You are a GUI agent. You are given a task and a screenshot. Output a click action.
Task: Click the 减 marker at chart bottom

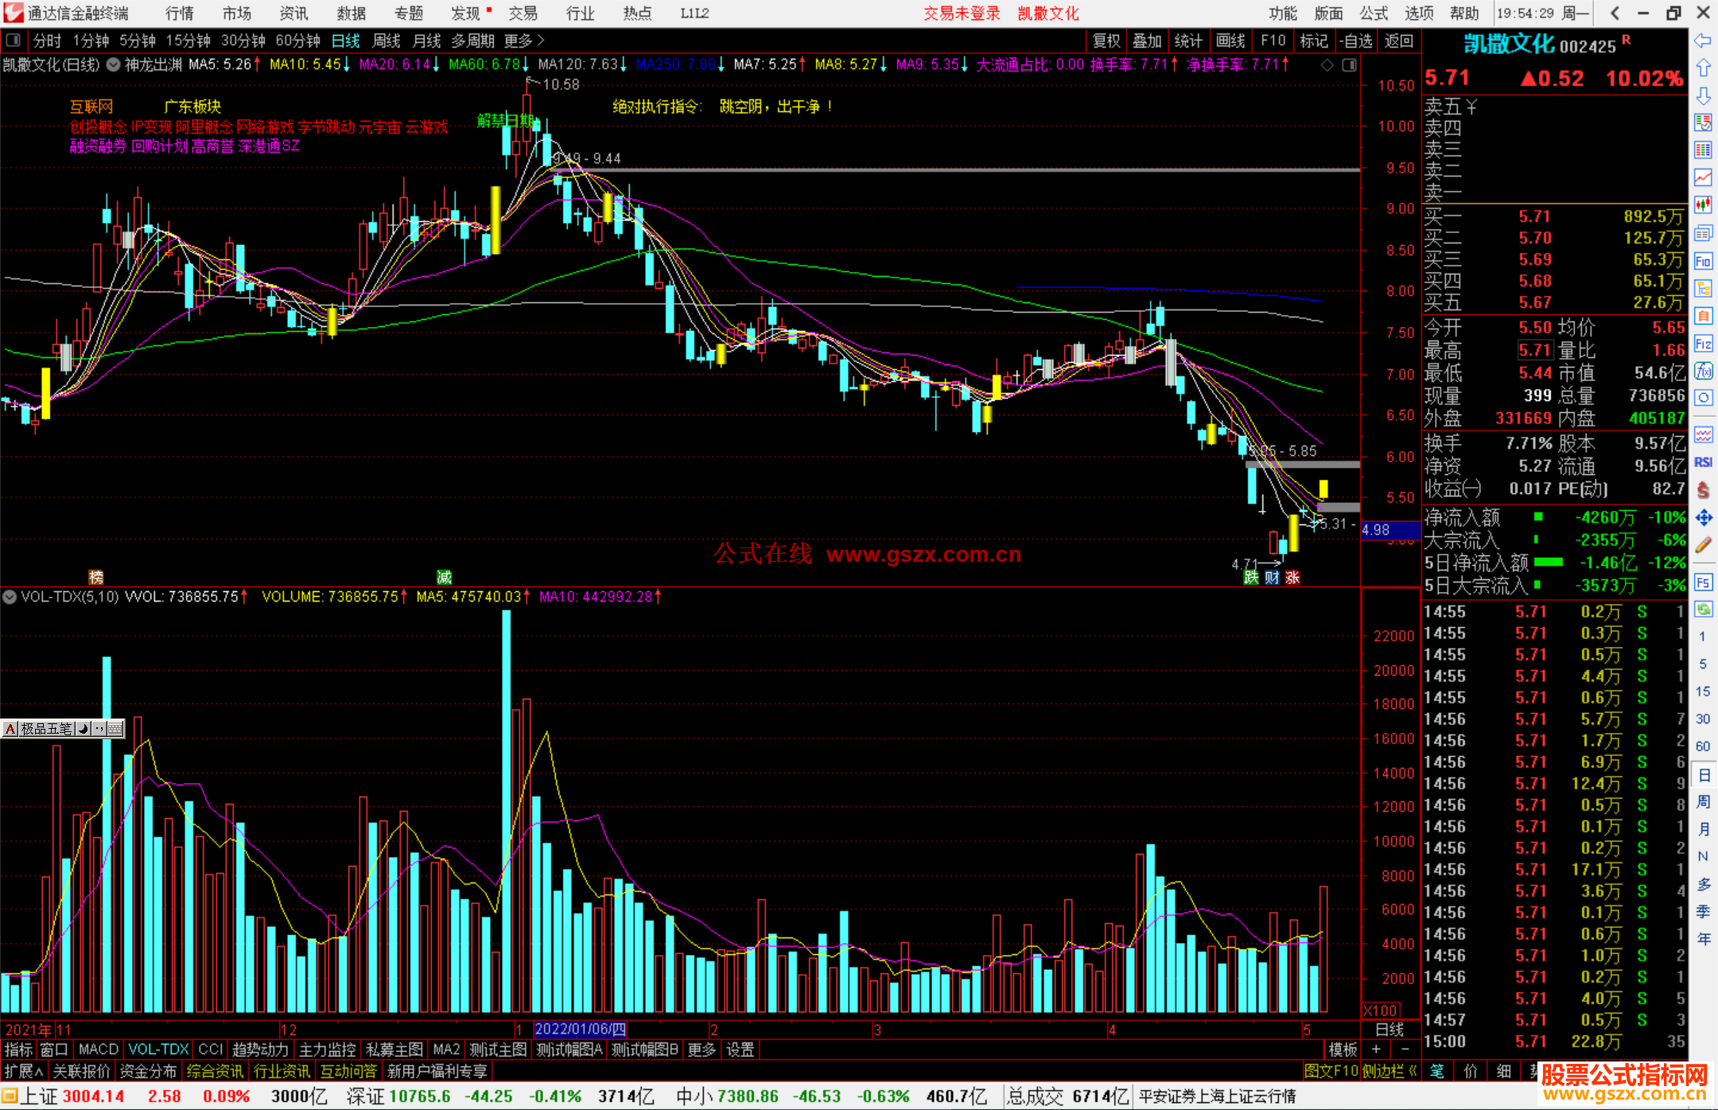click(444, 577)
